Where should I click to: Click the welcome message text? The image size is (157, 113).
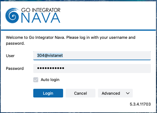[71, 40]
